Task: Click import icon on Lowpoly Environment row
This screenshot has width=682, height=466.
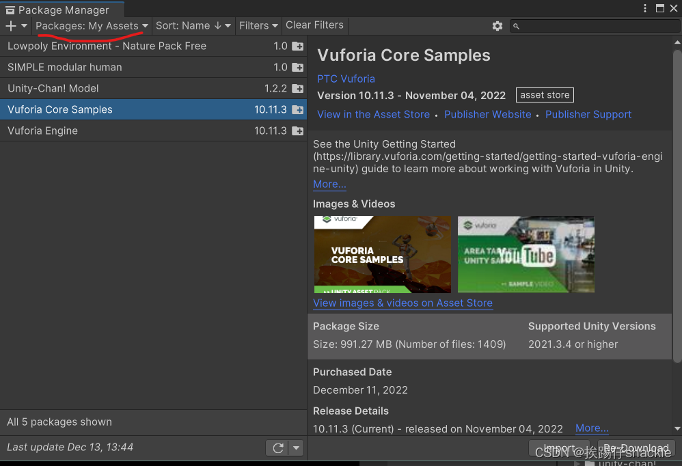Action: click(x=298, y=46)
